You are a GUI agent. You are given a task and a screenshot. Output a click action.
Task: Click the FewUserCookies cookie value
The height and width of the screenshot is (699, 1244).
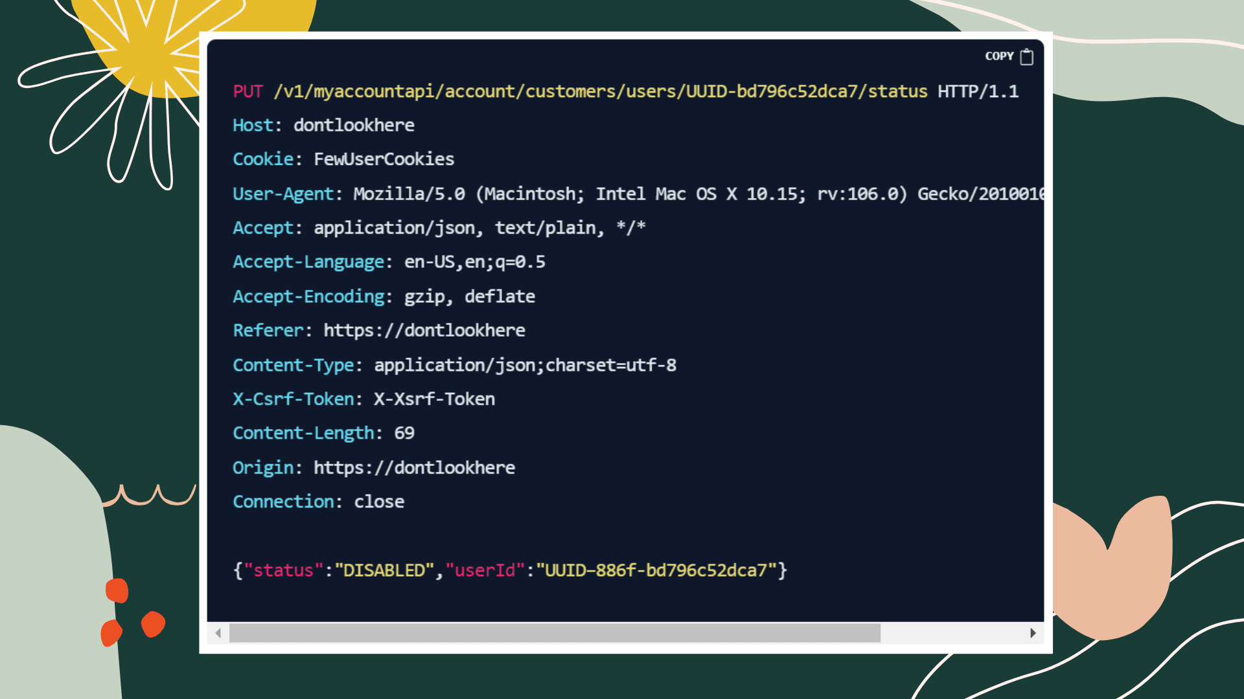384,159
